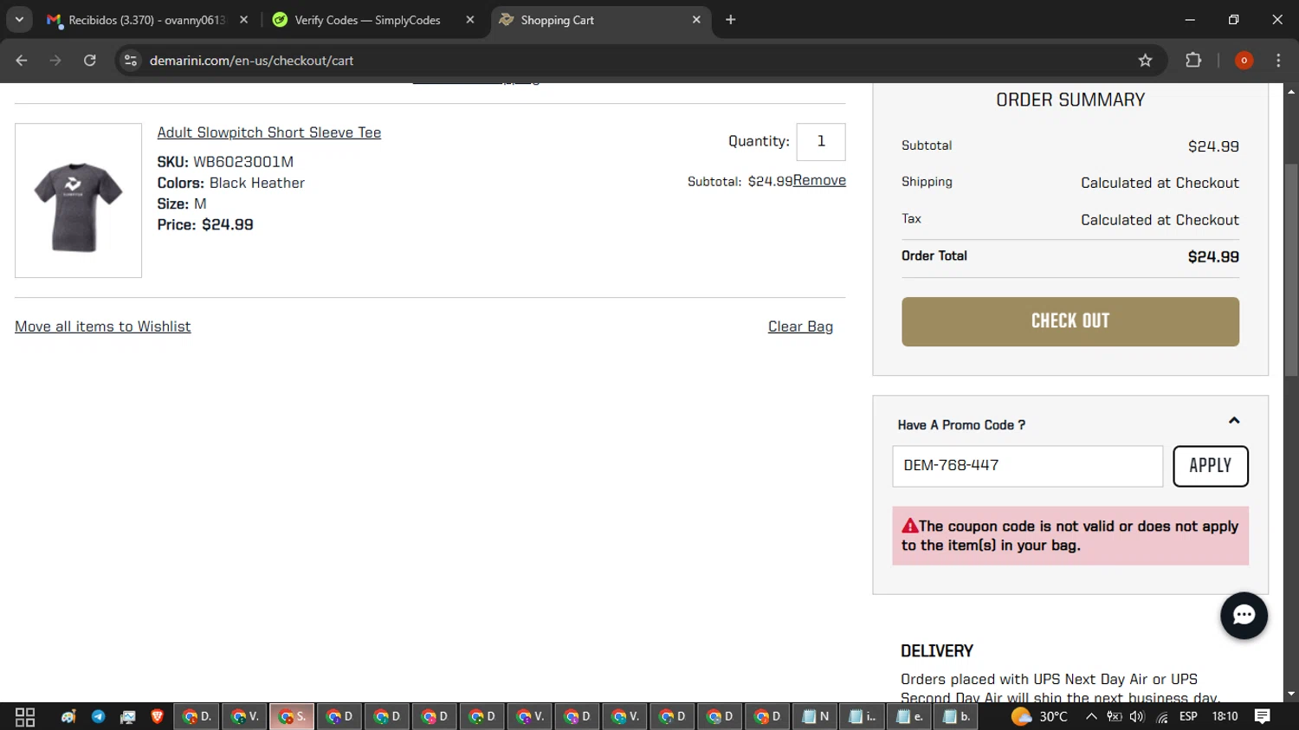Reload the DeMarini cart page
Image resolution: width=1299 pixels, height=730 pixels.
click(90, 61)
